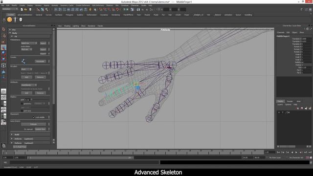313x176 pixels.
Task: Switch to the Deformation shelf tab
Action: pyautogui.click(x=91, y=15)
